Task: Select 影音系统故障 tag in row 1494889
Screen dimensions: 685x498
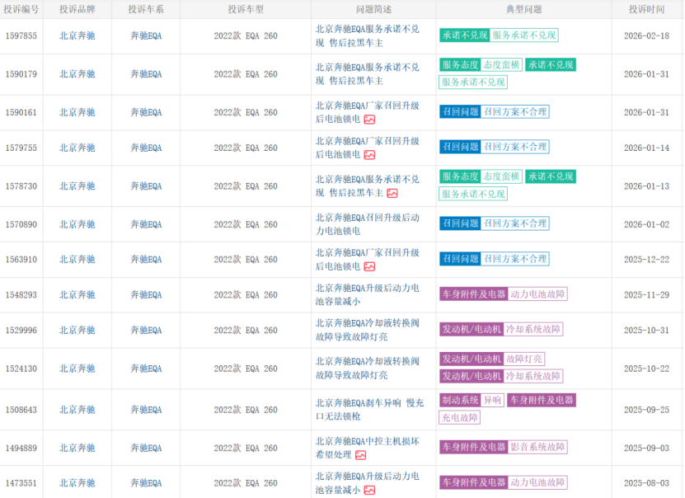Action: point(537,447)
